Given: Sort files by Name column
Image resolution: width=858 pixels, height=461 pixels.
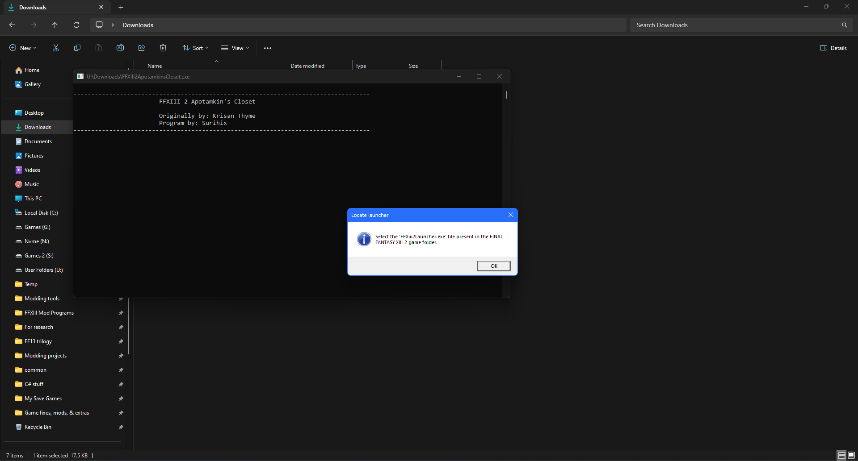Looking at the screenshot, I should point(155,66).
